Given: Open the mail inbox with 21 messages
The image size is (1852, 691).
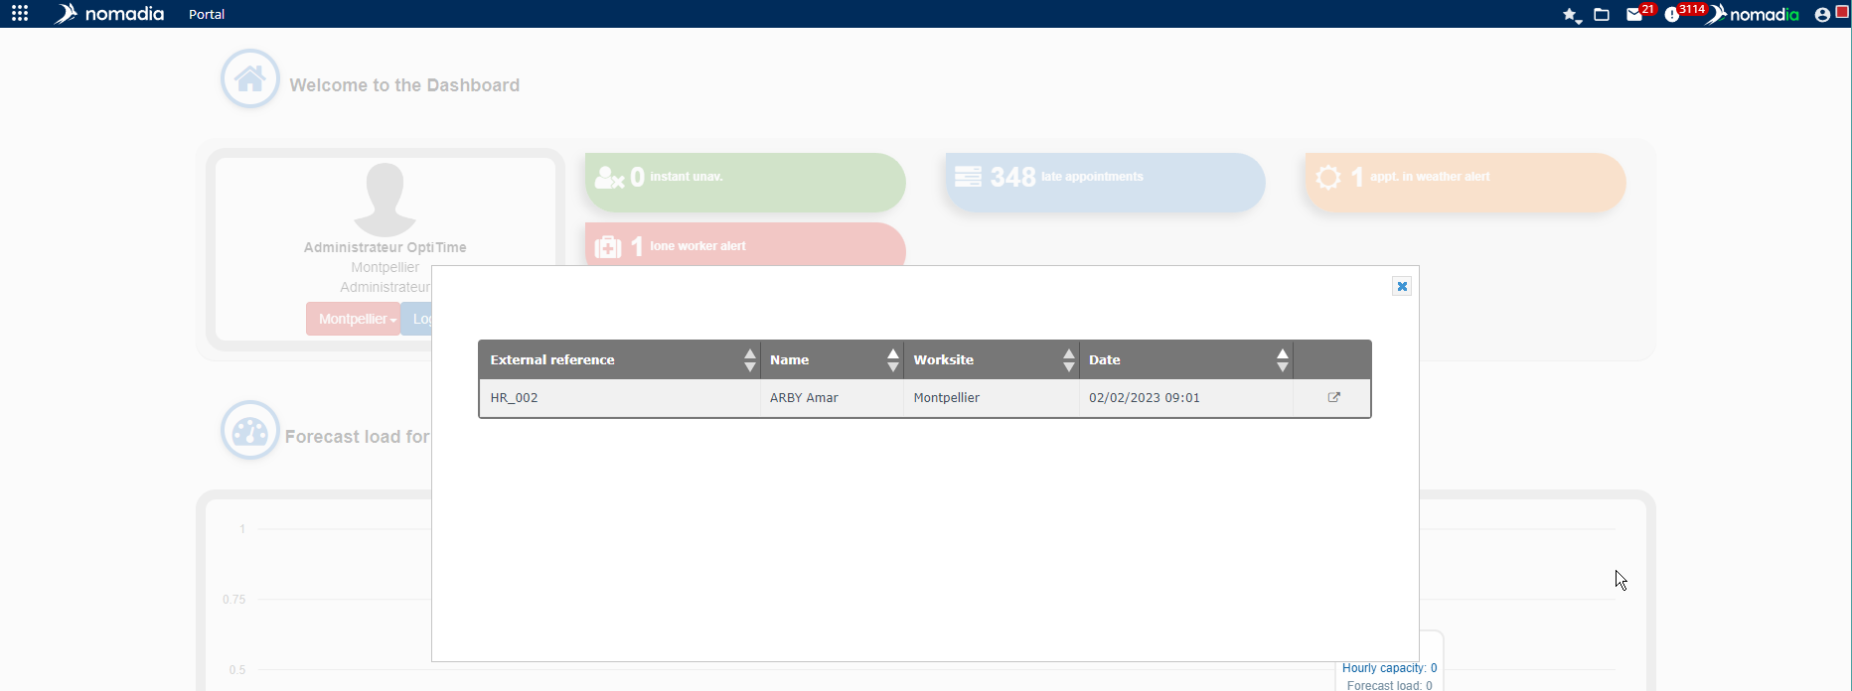Looking at the screenshot, I should pos(1634,15).
